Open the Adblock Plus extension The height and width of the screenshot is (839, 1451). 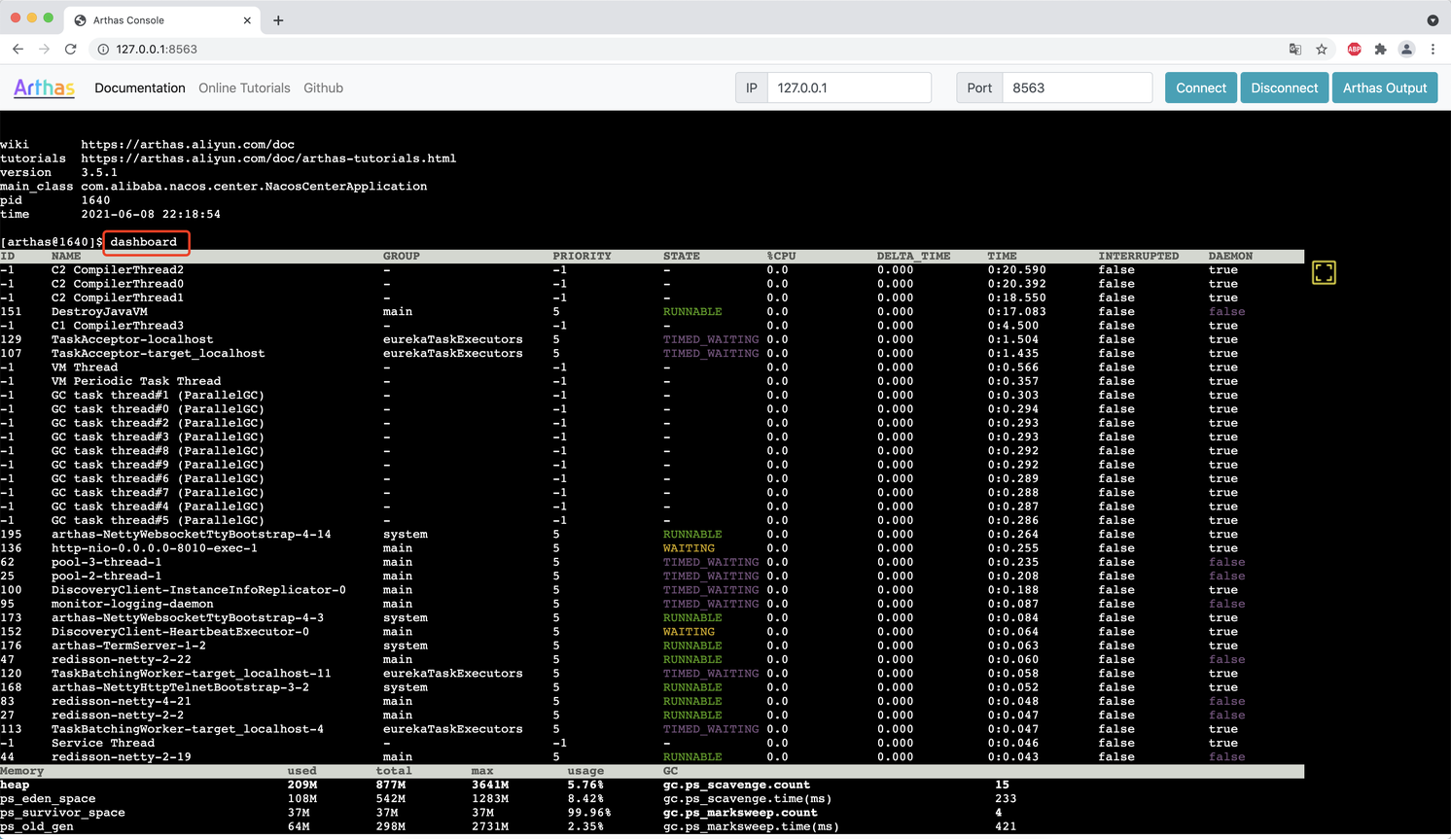tap(1354, 49)
